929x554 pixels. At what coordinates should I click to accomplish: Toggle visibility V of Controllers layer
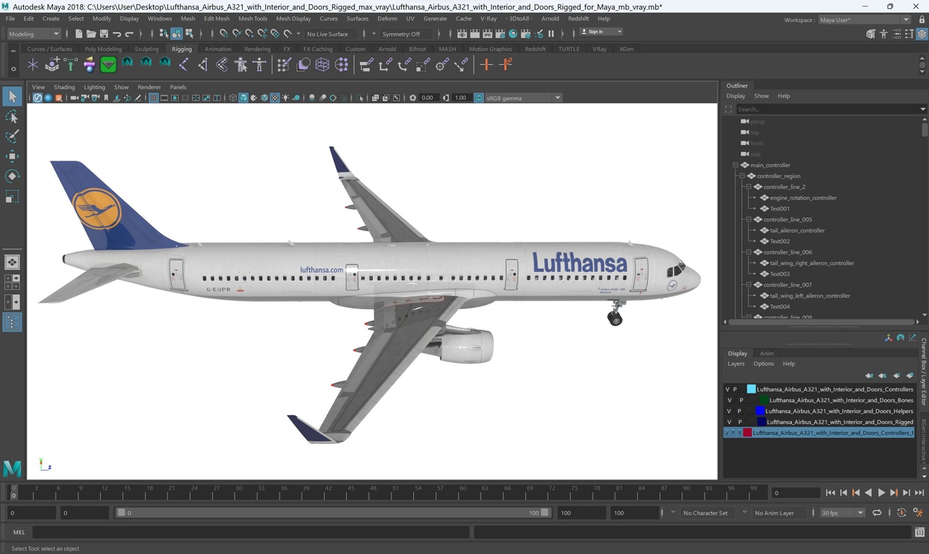727,389
